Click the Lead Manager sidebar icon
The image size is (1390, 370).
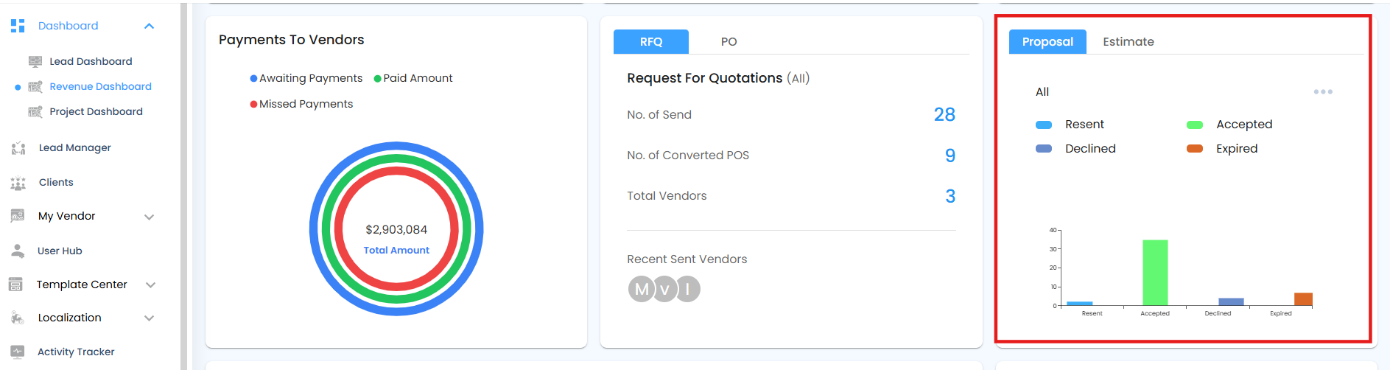click(18, 148)
